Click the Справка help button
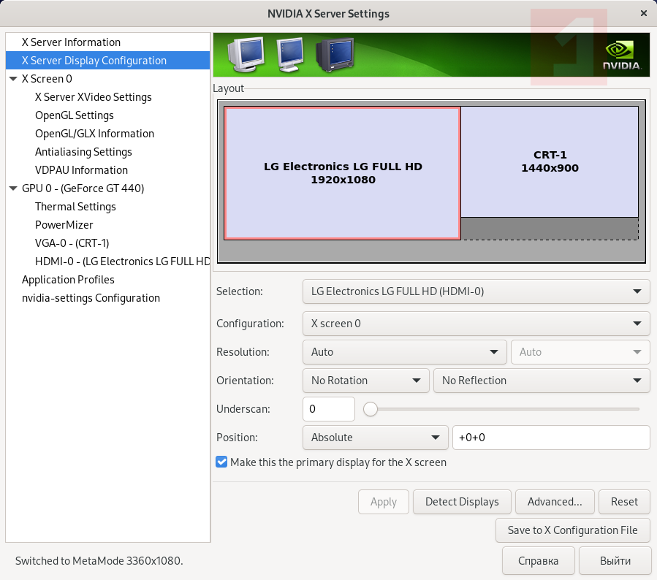The image size is (657, 580). pos(539,561)
